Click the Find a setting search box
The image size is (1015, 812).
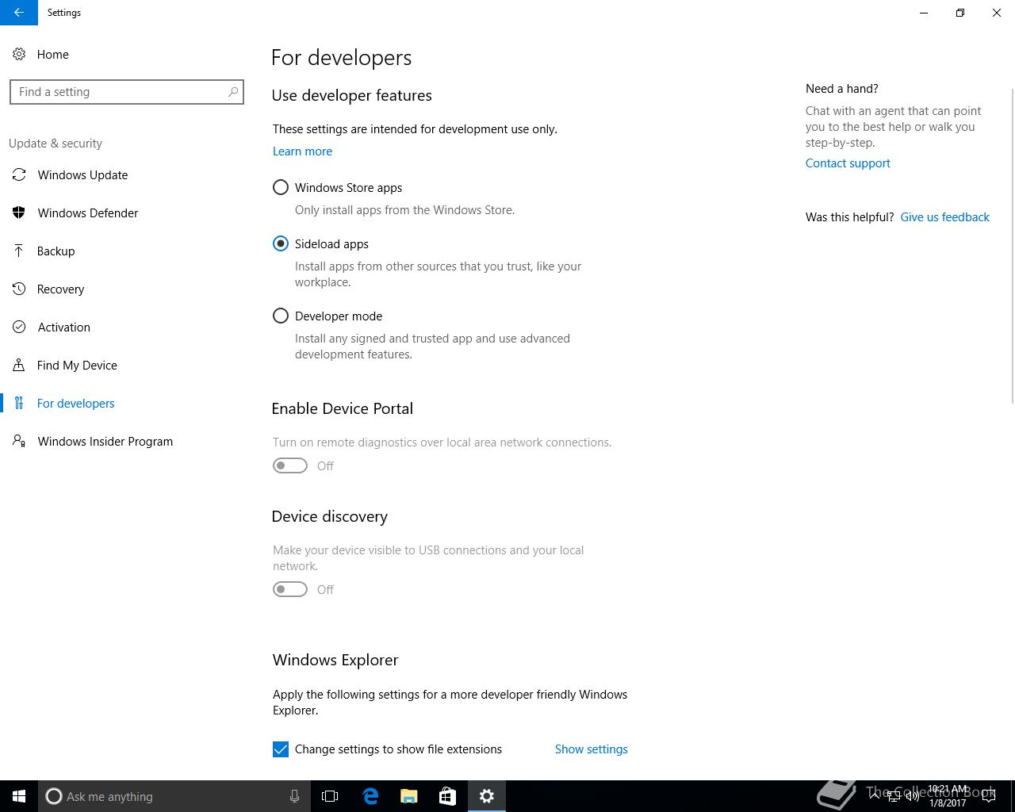click(127, 92)
